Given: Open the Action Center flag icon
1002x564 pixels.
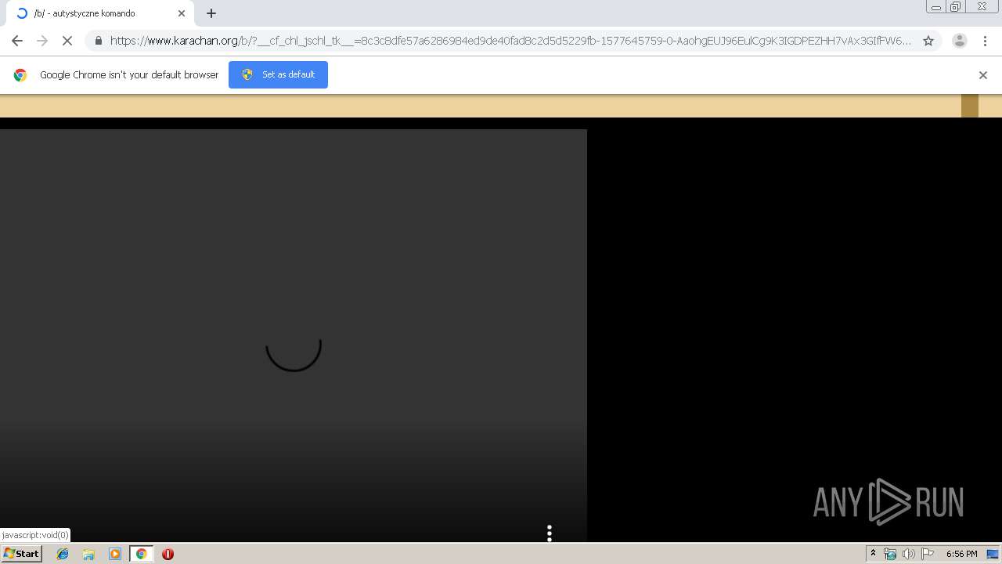Looking at the screenshot, I should 928,554.
